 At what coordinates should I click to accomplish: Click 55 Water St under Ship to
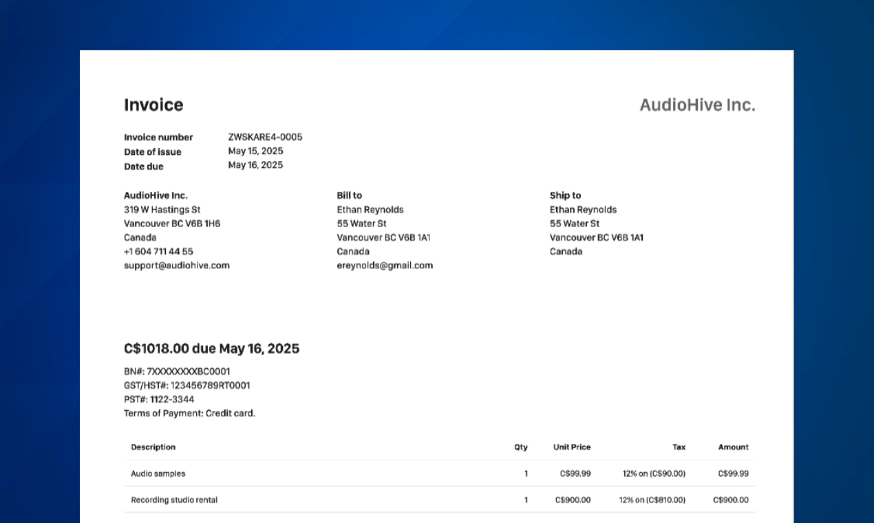pyautogui.click(x=575, y=224)
